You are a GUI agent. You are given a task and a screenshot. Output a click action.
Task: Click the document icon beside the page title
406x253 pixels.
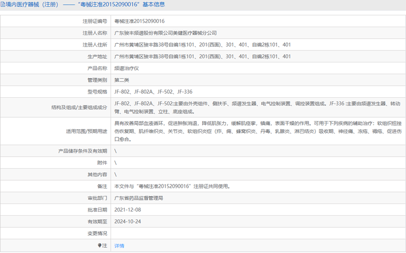[3, 5]
